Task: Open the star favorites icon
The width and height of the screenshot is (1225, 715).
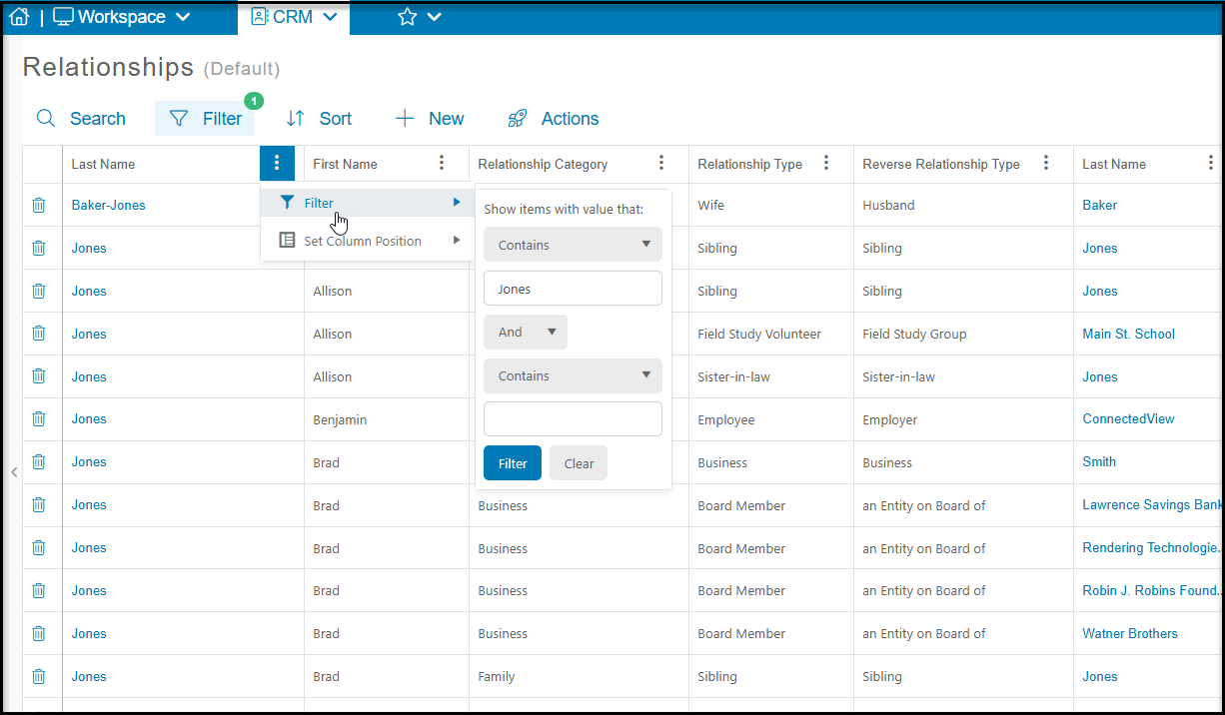Action: (x=407, y=17)
